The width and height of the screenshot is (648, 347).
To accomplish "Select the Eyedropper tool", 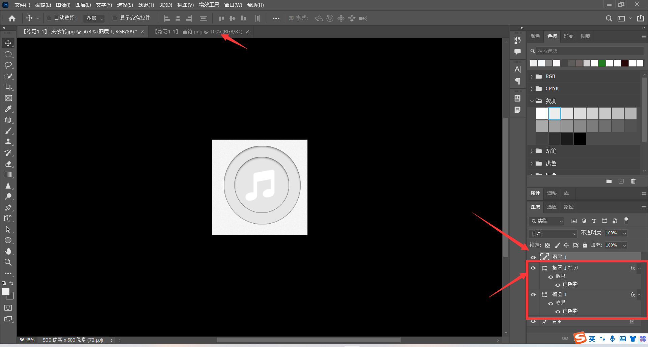I will (x=8, y=109).
